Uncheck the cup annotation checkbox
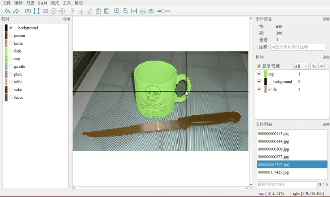Image resolution: width=330 pixels, height=197 pixels. [x=259, y=74]
